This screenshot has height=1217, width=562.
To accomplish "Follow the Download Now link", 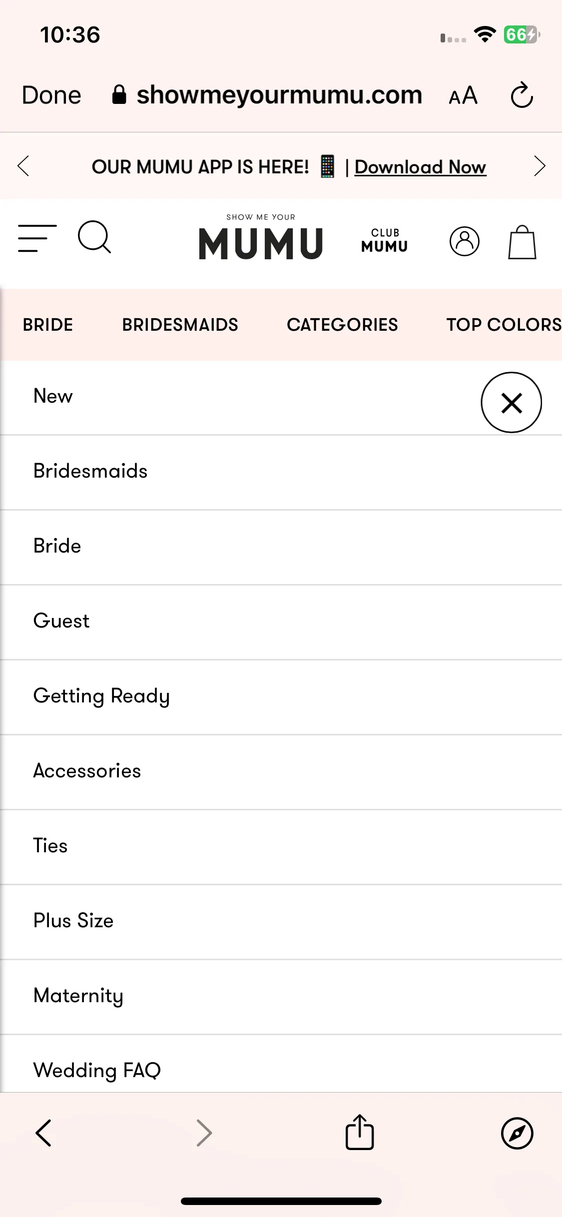I will click(420, 167).
